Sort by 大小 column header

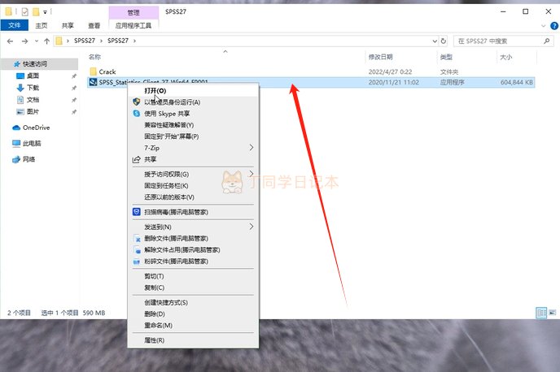pyautogui.click(x=505, y=57)
